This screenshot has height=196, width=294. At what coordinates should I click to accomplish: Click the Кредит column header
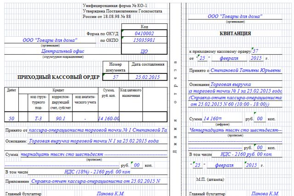[x=58, y=90]
